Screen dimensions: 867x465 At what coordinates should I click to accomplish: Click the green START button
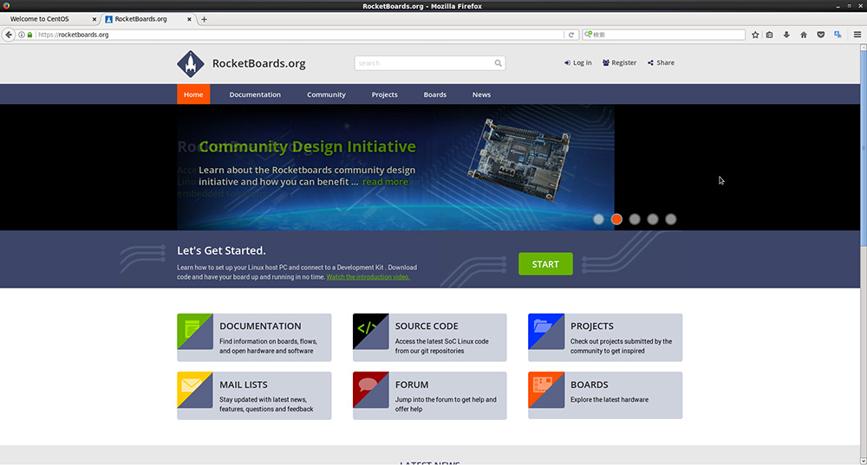pos(545,264)
